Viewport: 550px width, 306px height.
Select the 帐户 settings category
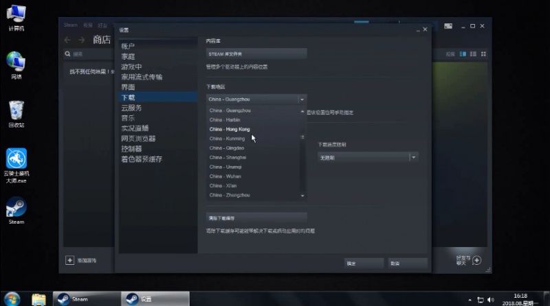click(x=158, y=46)
